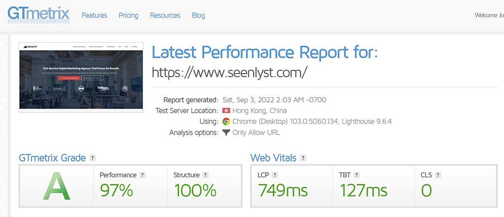This screenshot has width=504, height=217.
Task: Click the Hong Kong flag icon
Action: tap(226, 110)
